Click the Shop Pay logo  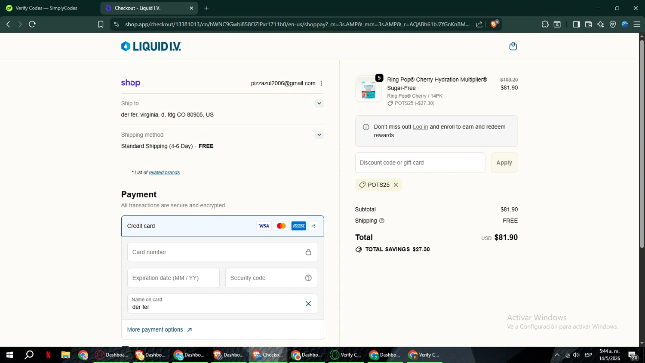click(x=131, y=83)
